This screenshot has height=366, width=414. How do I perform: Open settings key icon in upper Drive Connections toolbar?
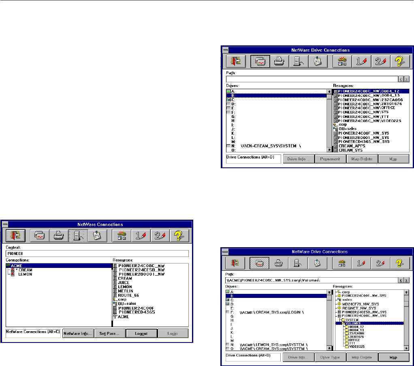[x=342, y=61]
